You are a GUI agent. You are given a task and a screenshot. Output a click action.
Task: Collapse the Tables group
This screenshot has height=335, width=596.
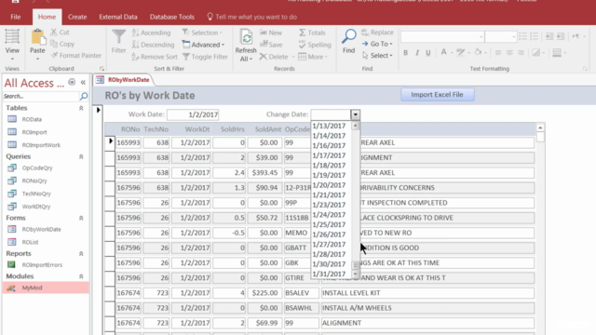click(81, 108)
